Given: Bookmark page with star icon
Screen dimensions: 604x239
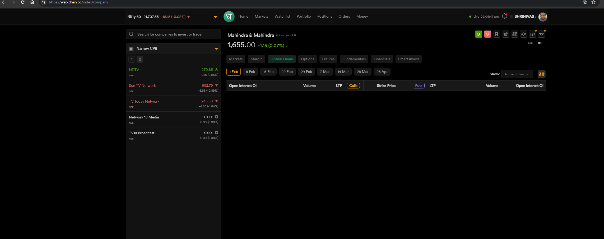Looking at the screenshot, I should (593, 2).
